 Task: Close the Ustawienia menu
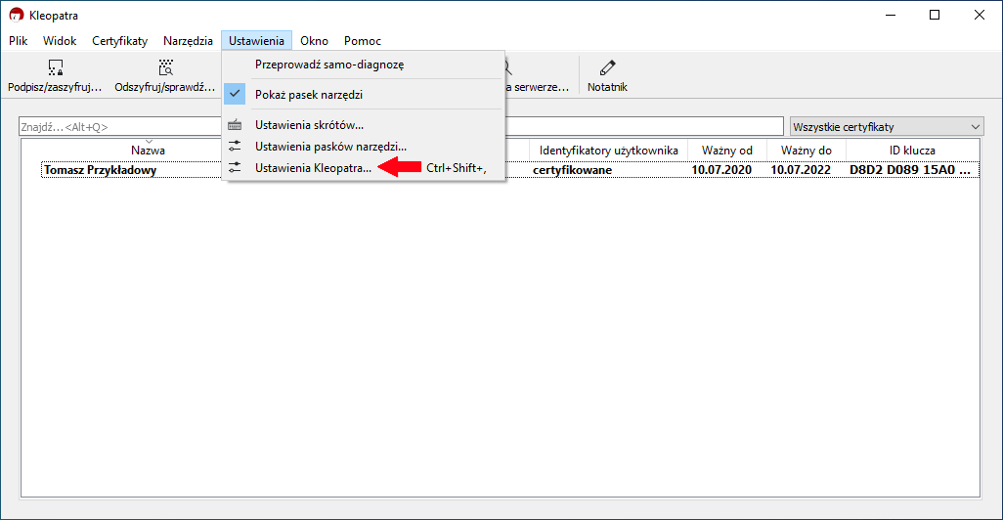[256, 40]
